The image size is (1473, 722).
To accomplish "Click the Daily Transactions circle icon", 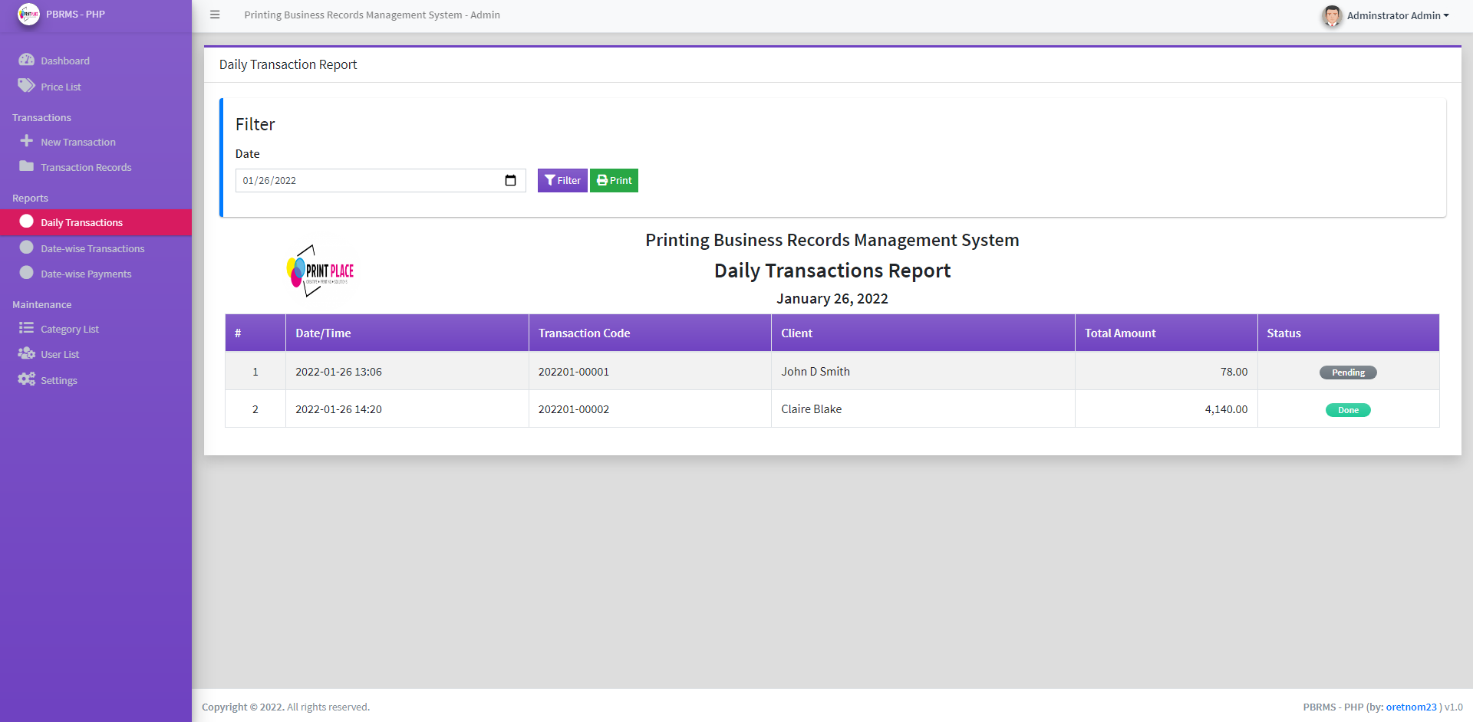I will (27, 222).
